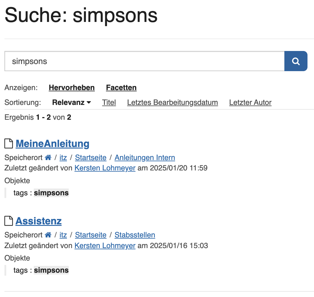Go to Anleitungen Intern location

click(x=145, y=157)
